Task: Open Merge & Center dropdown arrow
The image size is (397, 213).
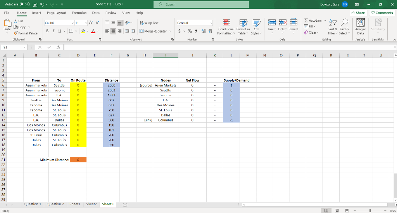Action: click(x=170, y=31)
